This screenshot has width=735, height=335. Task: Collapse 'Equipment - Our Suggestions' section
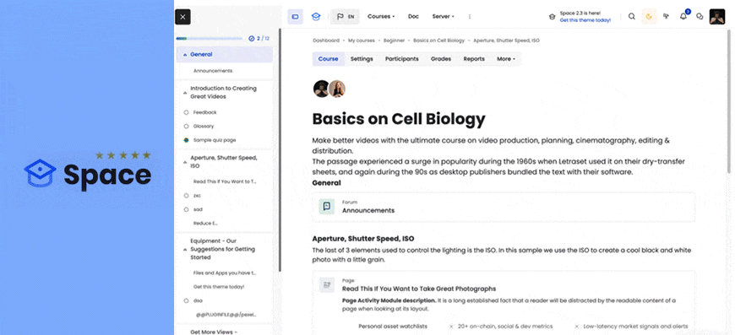[x=185, y=250]
